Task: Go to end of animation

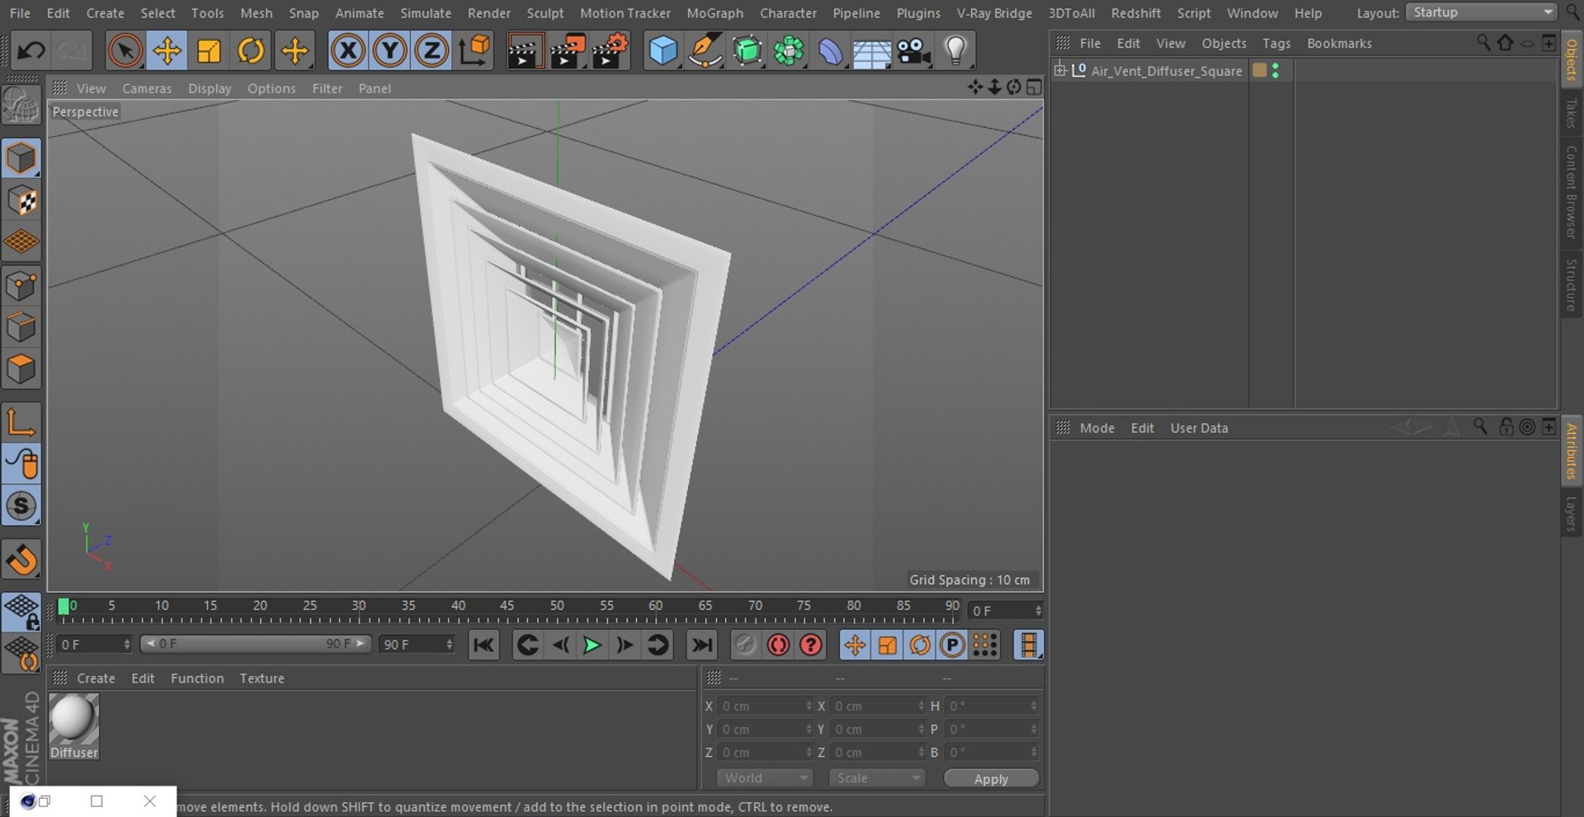Action: click(x=702, y=645)
